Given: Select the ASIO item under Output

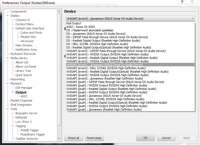Looking at the screenshot, I should 24,96.
